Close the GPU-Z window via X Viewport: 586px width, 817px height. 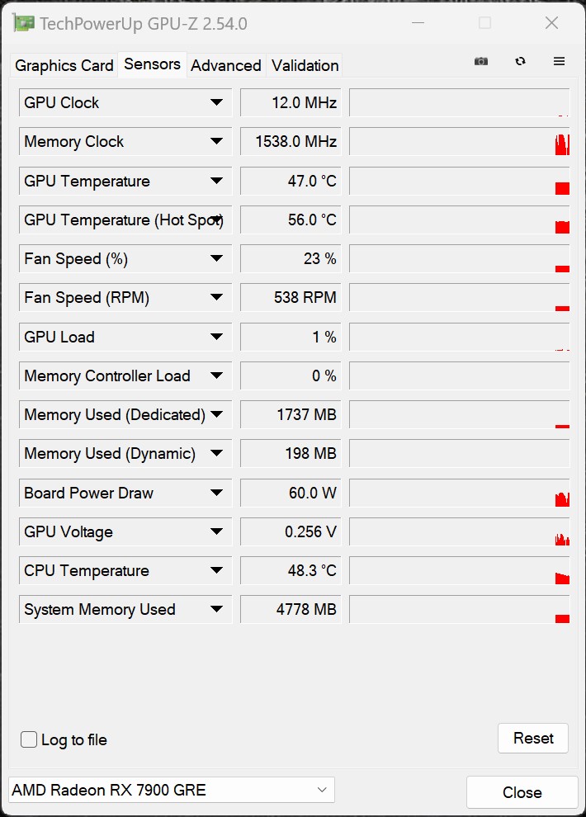[551, 23]
